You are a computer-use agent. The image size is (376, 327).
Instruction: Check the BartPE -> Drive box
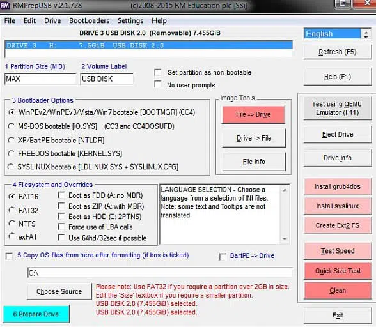[x=223, y=256]
